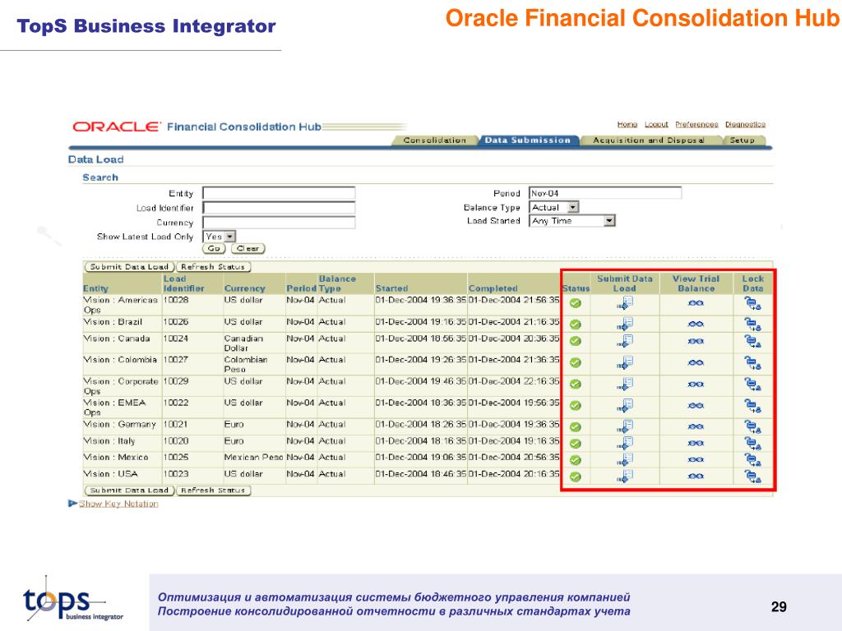This screenshot has width=842, height=631.
Task: Sort by the Load Identifier column header
Action: pos(183,283)
